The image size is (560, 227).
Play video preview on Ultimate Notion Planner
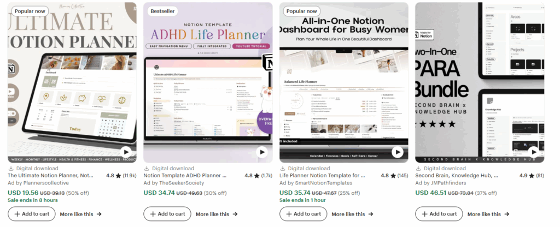point(126,152)
